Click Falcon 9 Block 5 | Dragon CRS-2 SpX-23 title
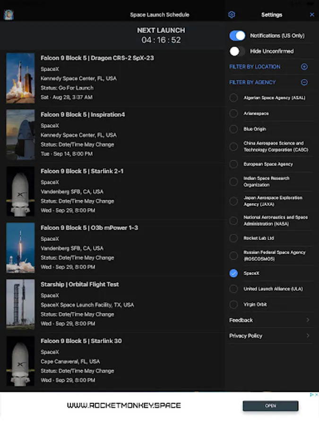Screen dimensions: 319x426 tap(97, 58)
